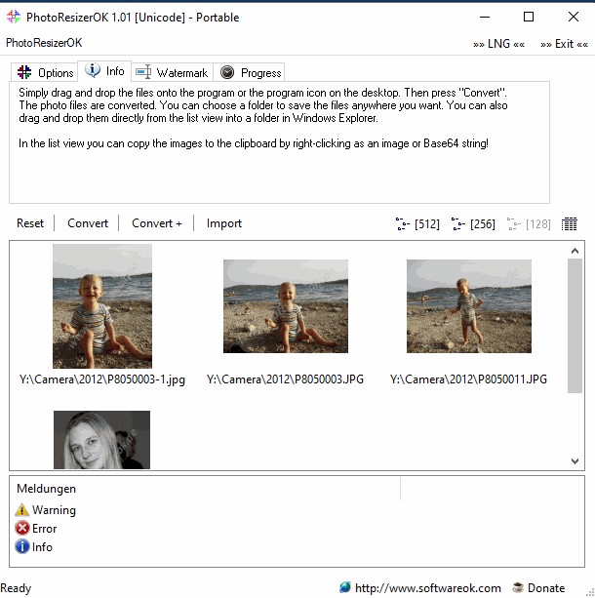Image resolution: width=595 pixels, height=598 pixels.
Task: Switch to the Progress tab
Action: click(251, 72)
